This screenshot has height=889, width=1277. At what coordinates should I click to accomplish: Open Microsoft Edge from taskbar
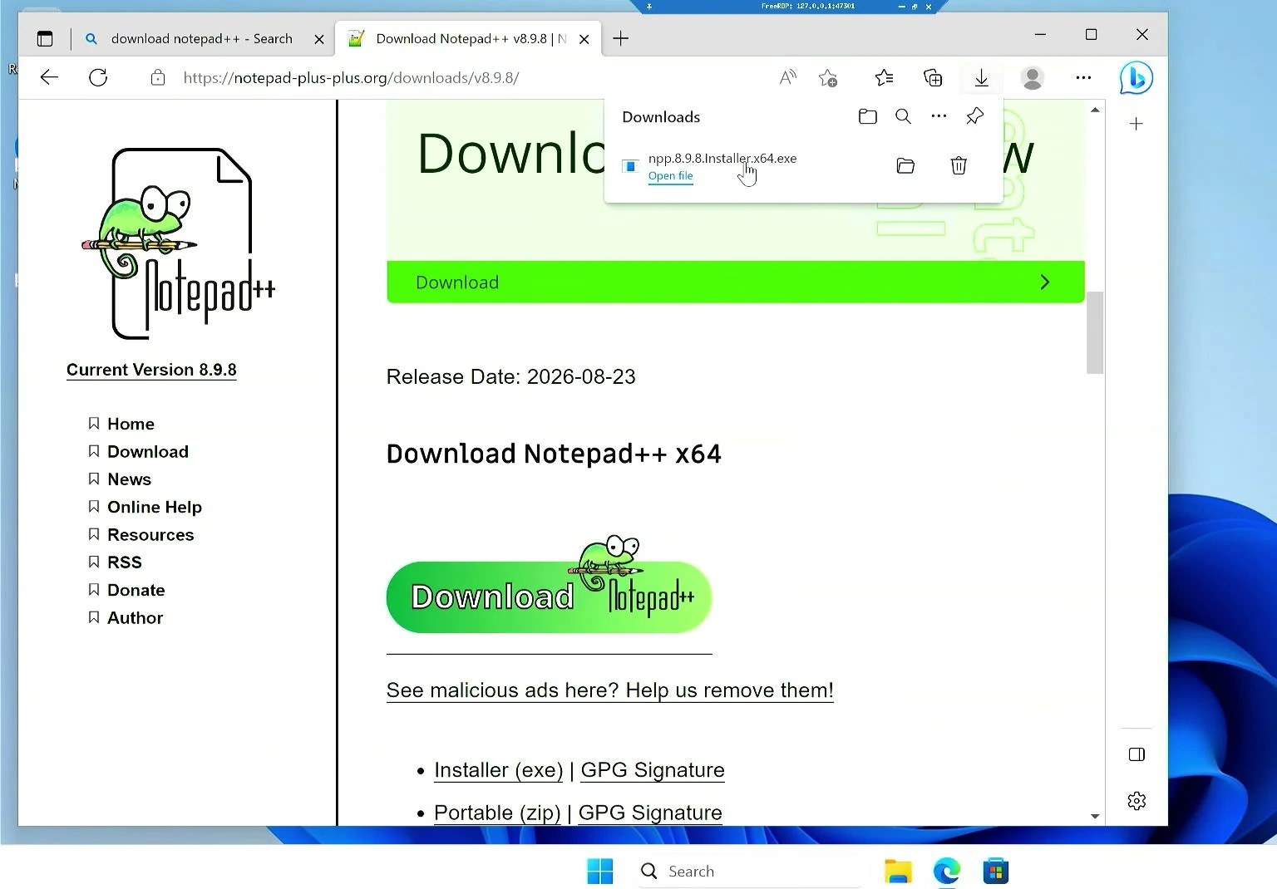[946, 871]
